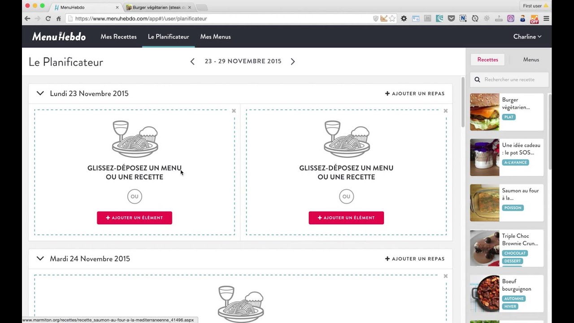The height and width of the screenshot is (323, 574).
Task: Click meal illustration in first Lundi slot
Action: pyautogui.click(x=135, y=139)
